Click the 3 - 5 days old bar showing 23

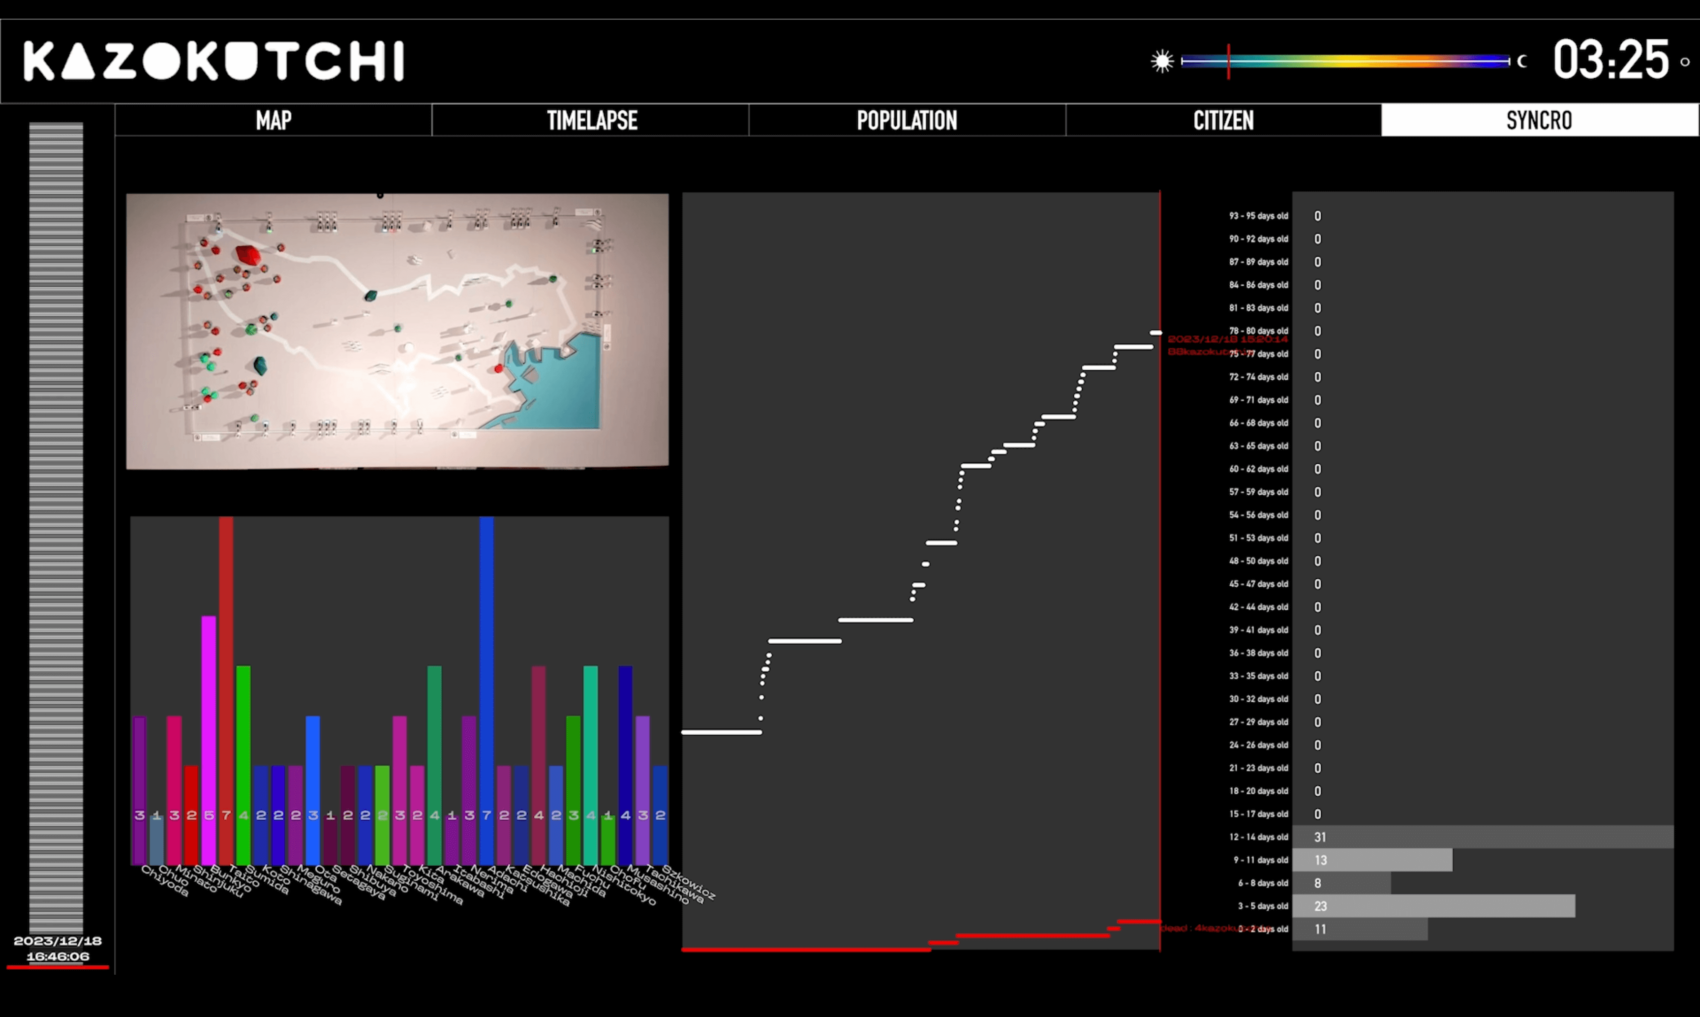coord(1433,906)
